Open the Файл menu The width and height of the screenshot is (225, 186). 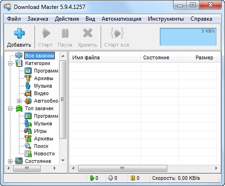(14, 19)
